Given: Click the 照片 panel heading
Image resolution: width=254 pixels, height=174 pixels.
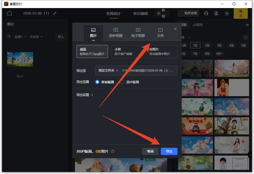Looking at the screenshot, I should (10, 24).
